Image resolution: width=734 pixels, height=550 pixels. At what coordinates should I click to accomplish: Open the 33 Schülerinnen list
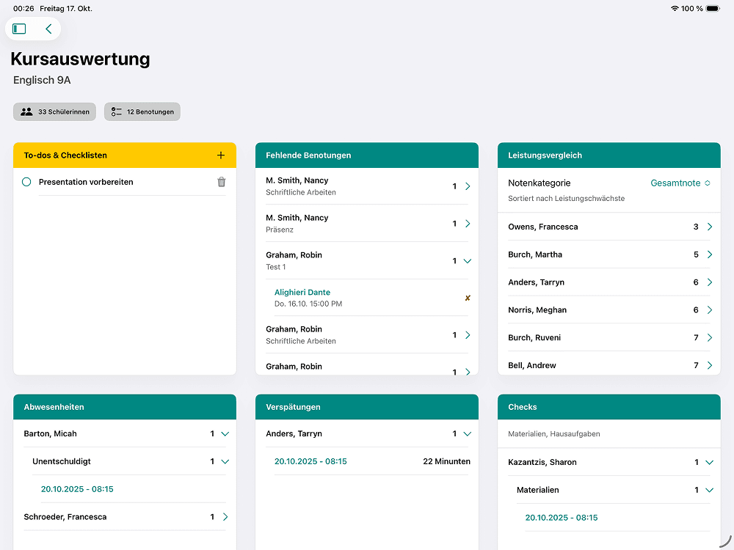tap(55, 111)
